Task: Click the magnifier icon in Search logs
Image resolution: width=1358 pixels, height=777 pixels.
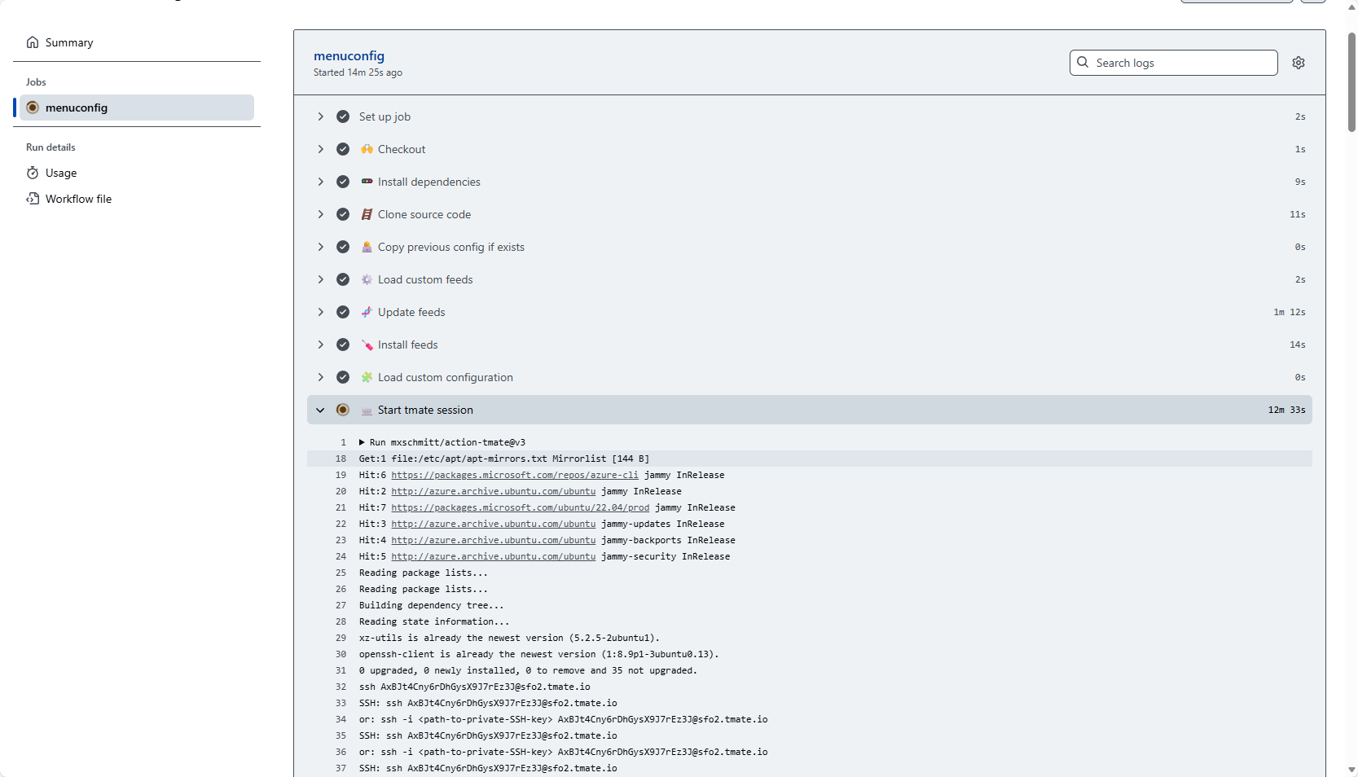Action: coord(1083,63)
